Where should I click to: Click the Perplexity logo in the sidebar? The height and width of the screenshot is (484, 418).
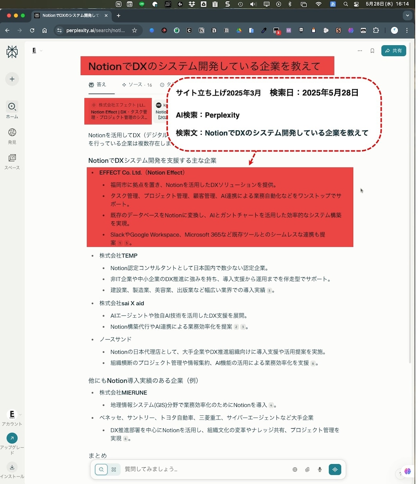click(12, 52)
